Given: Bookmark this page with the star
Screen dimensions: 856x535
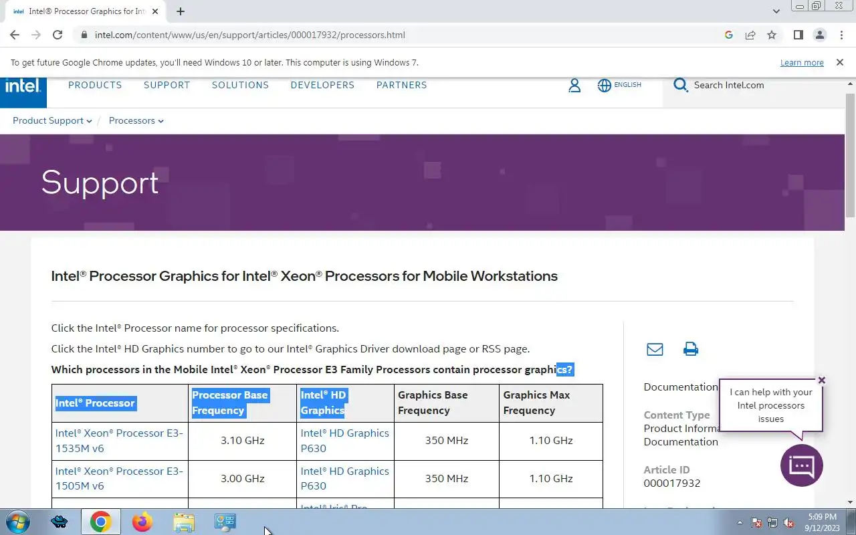Looking at the screenshot, I should (x=772, y=35).
